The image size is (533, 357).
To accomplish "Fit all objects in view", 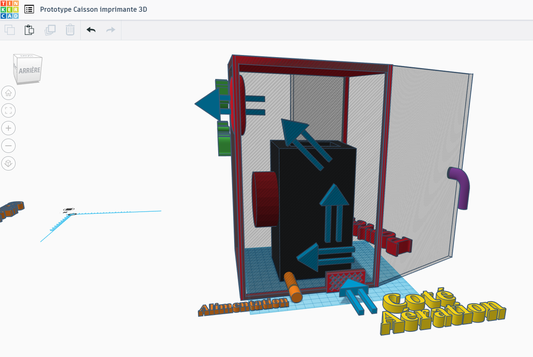I will [x=8, y=110].
